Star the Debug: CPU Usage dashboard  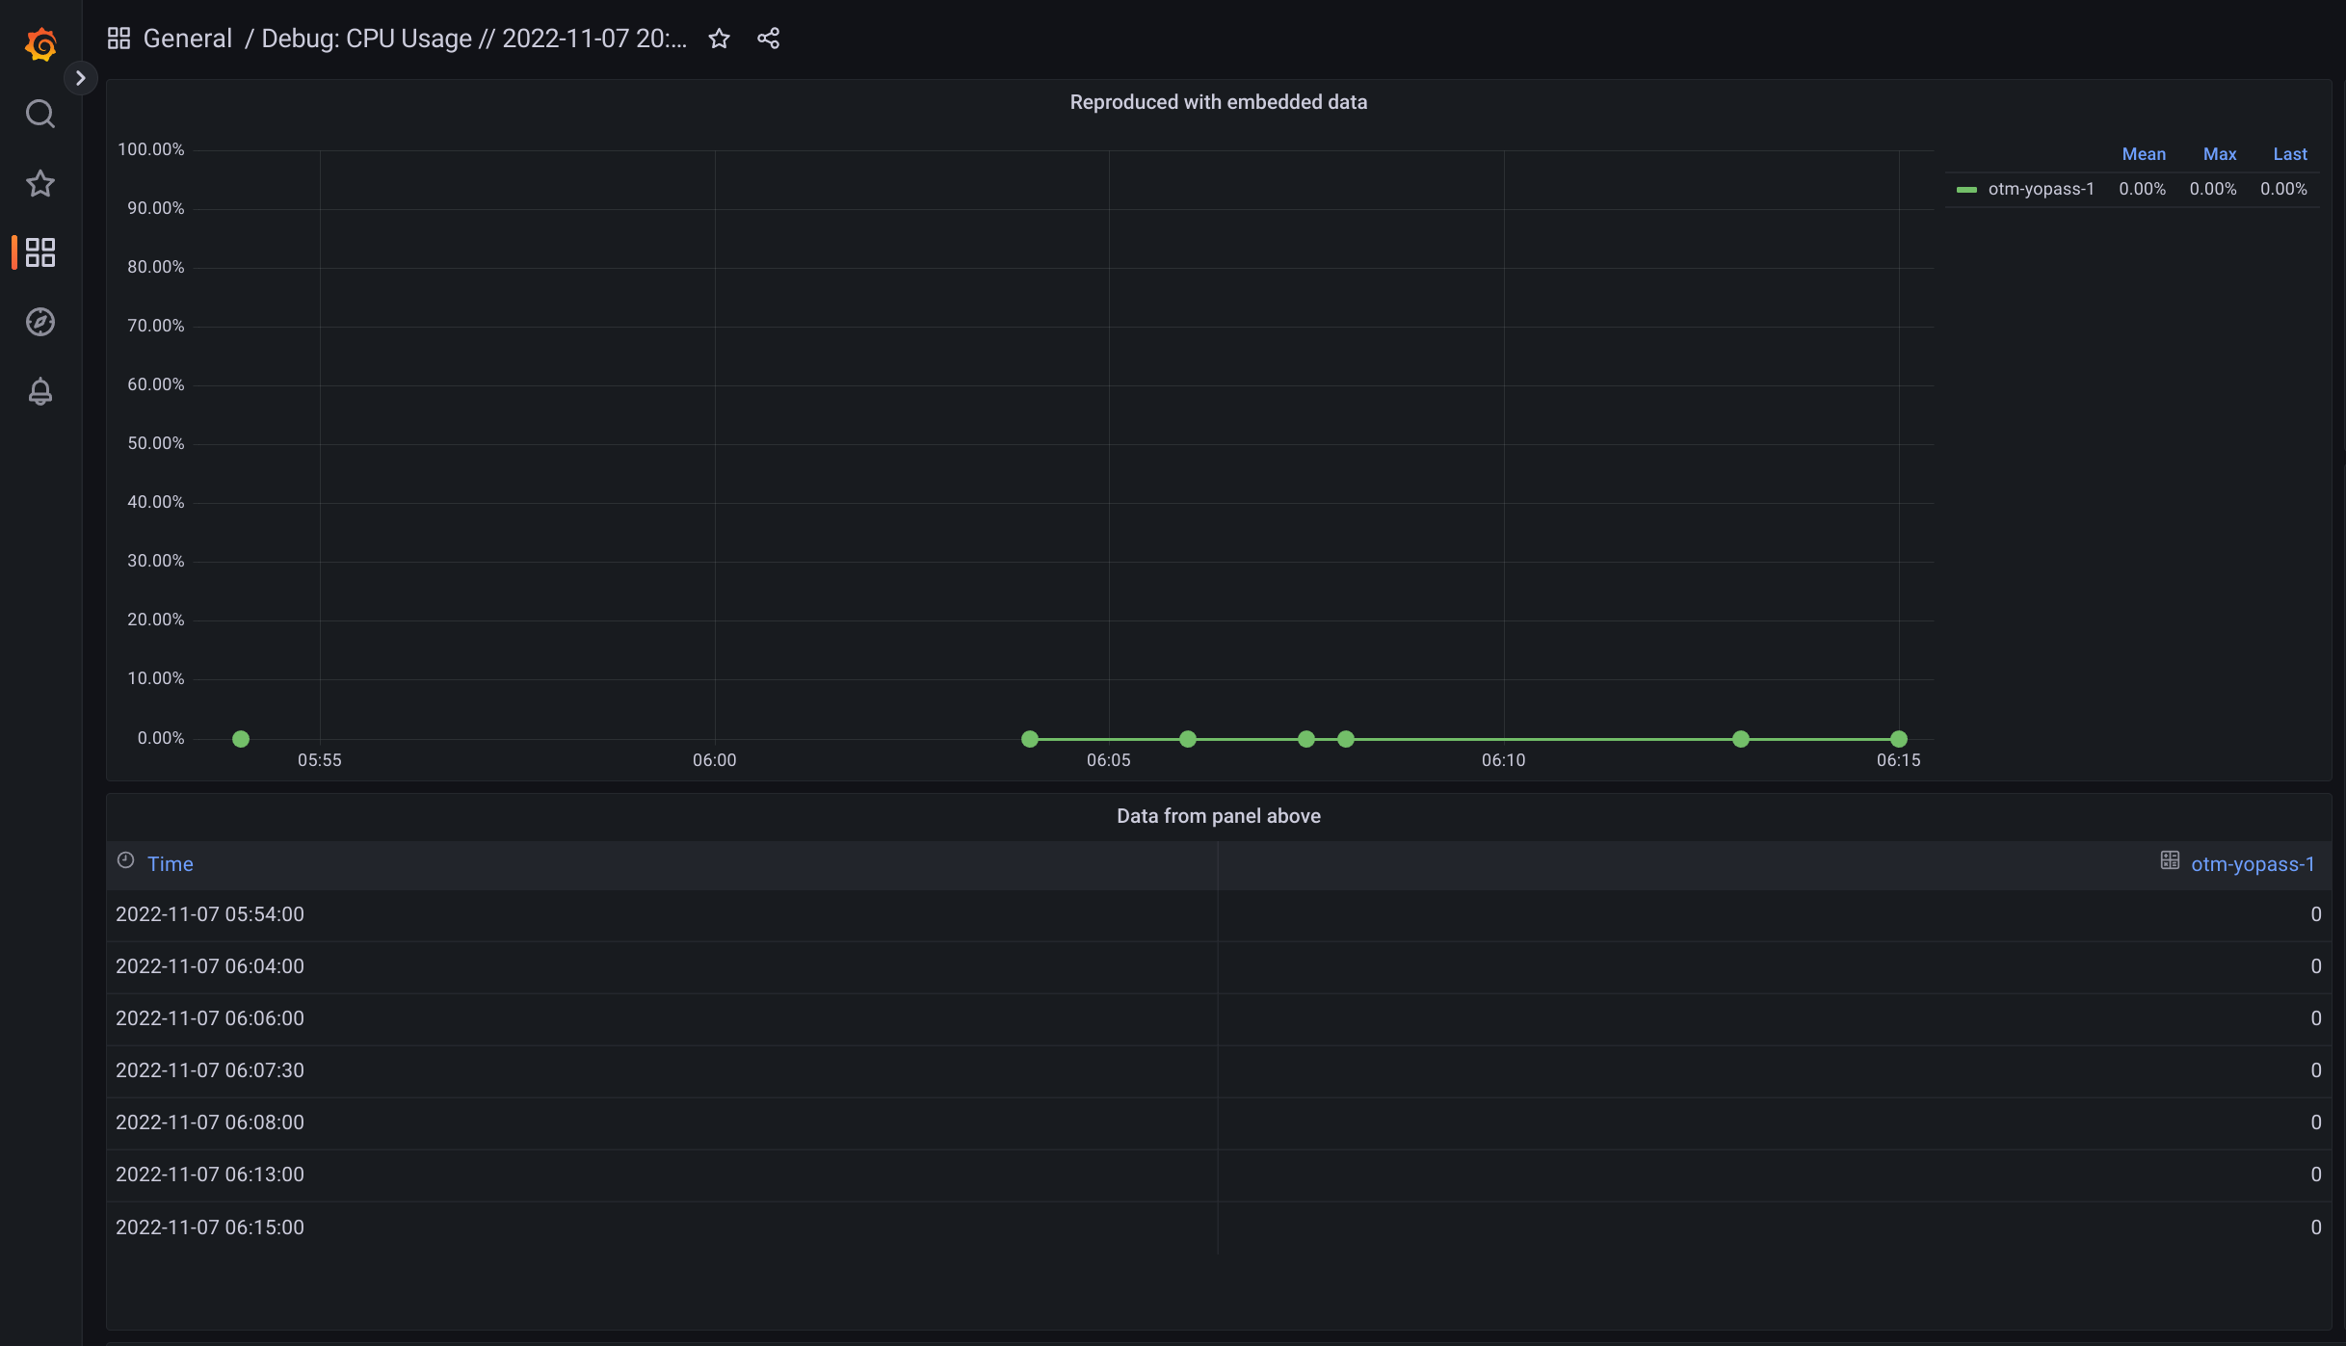pyautogui.click(x=719, y=39)
